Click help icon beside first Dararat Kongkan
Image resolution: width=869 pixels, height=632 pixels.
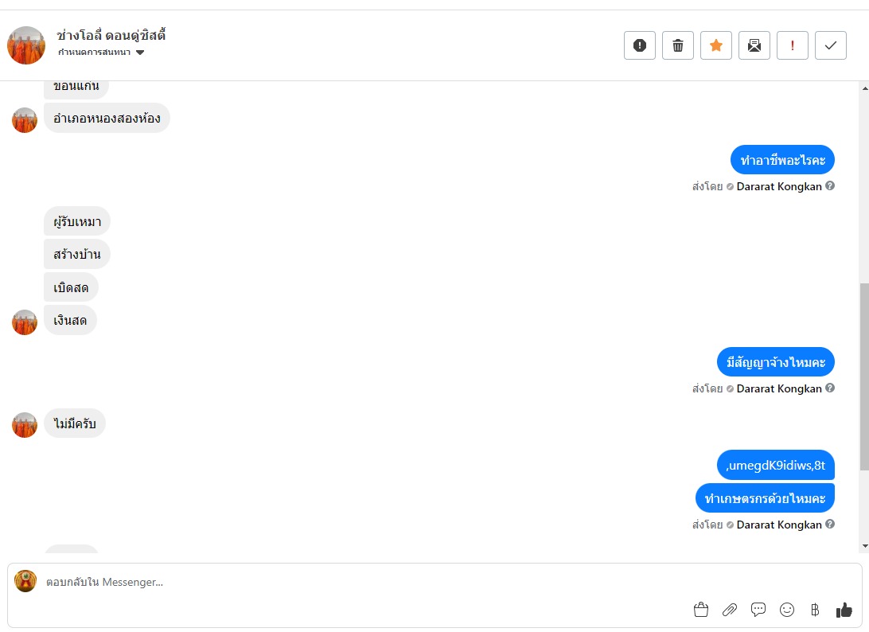point(830,185)
